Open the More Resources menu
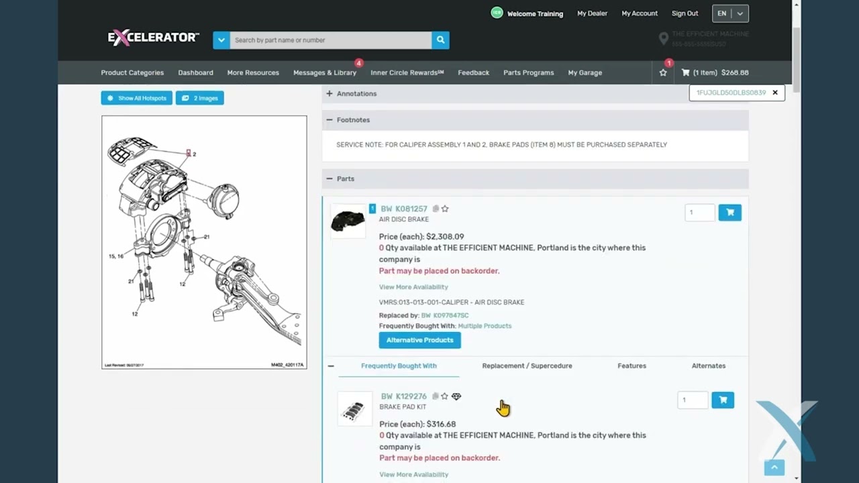Image resolution: width=859 pixels, height=483 pixels. tap(253, 72)
